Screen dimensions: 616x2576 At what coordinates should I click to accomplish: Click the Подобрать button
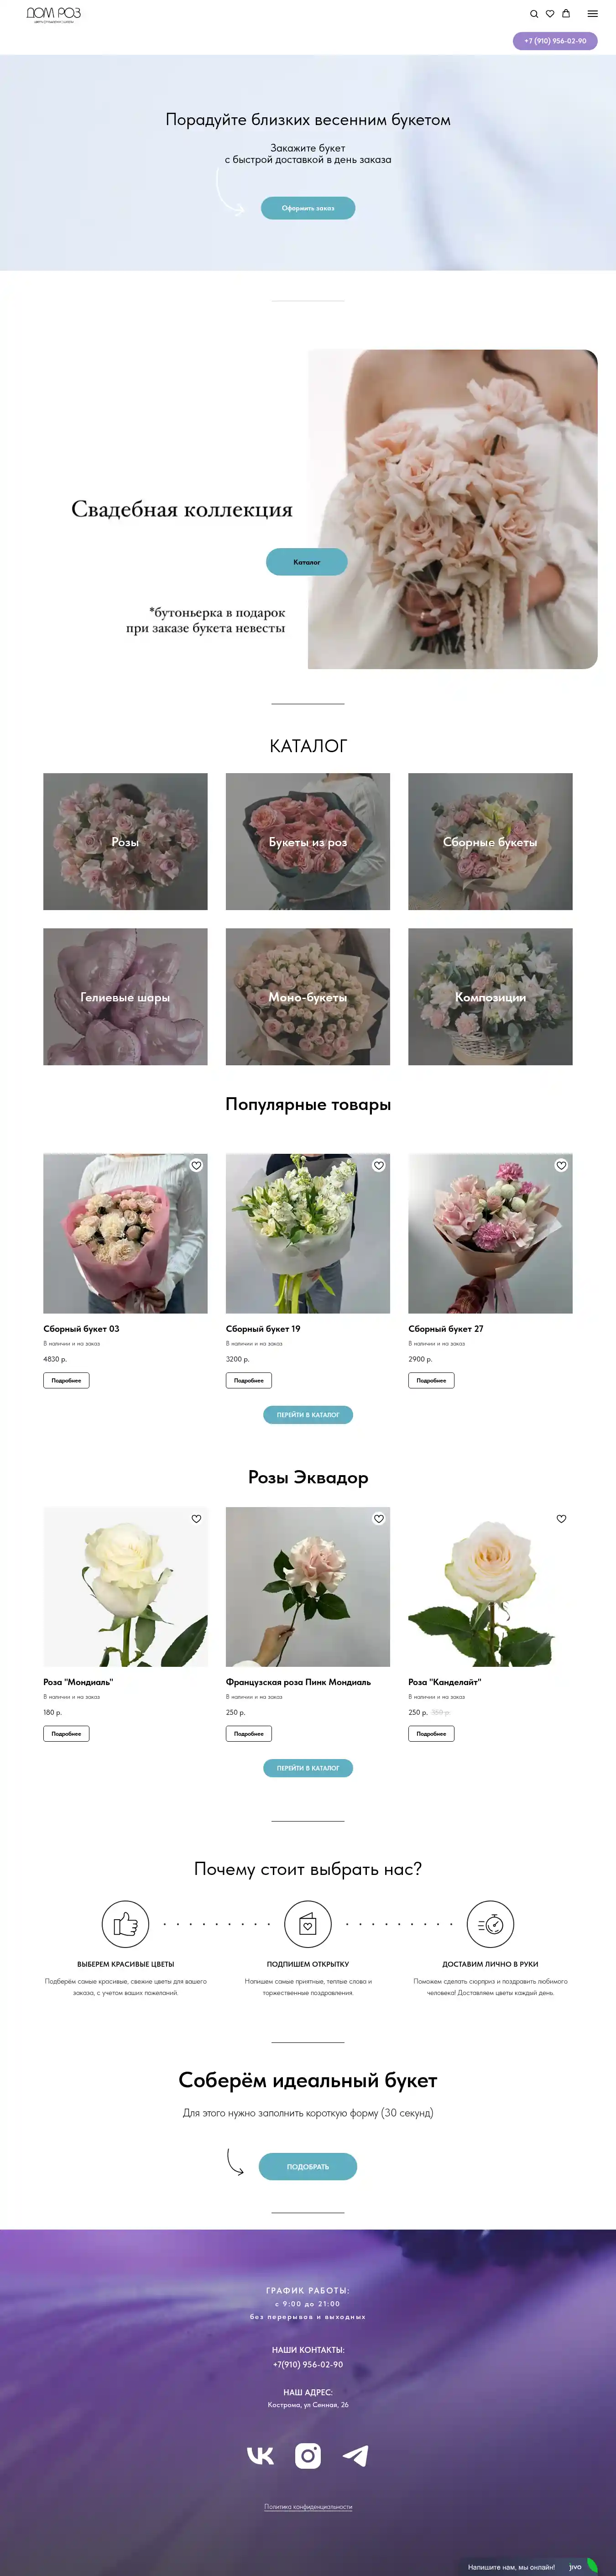[x=308, y=2166]
